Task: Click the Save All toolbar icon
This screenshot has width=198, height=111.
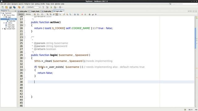Action: [14, 7]
